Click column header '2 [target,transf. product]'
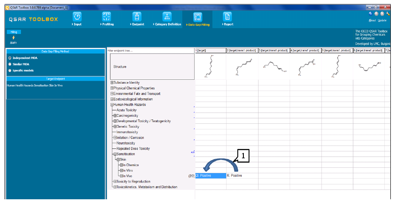Viewport: 396px width, 201px height. click(242, 50)
